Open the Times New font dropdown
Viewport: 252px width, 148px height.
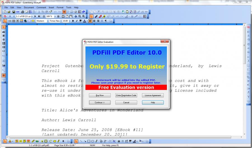coord(61,21)
